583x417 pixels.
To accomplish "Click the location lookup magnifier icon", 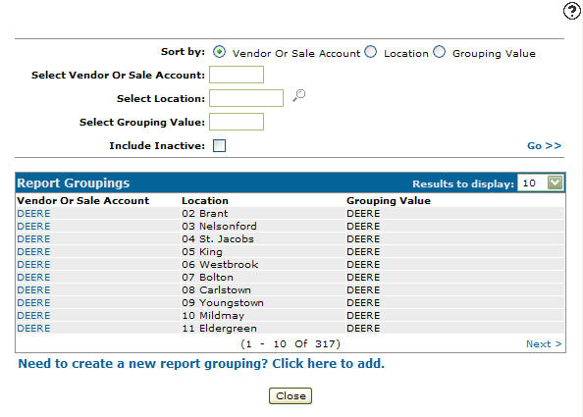I will click(298, 96).
